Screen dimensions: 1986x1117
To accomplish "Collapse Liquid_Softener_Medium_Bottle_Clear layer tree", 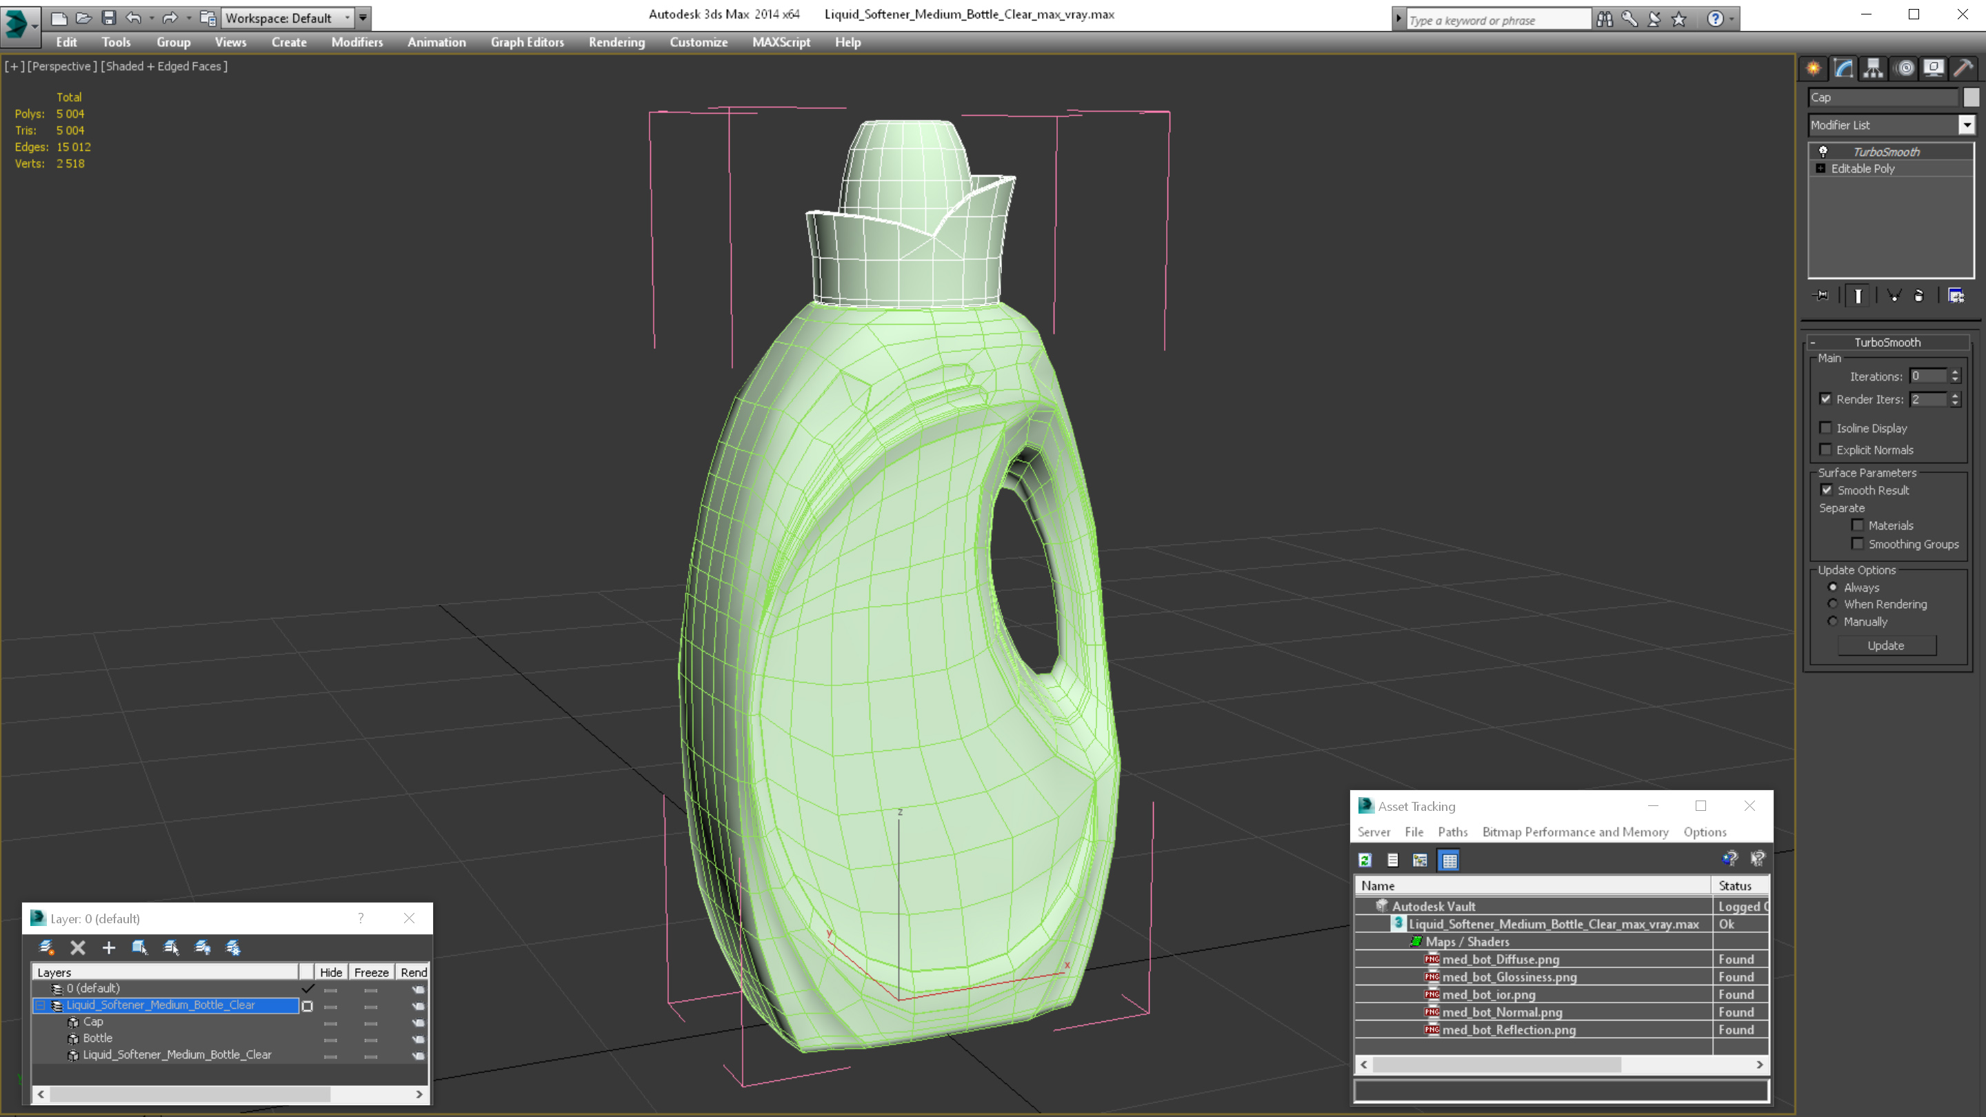I will [x=40, y=1006].
